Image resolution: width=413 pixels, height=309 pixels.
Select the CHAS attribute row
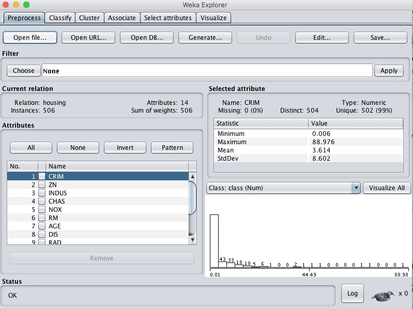pos(98,201)
